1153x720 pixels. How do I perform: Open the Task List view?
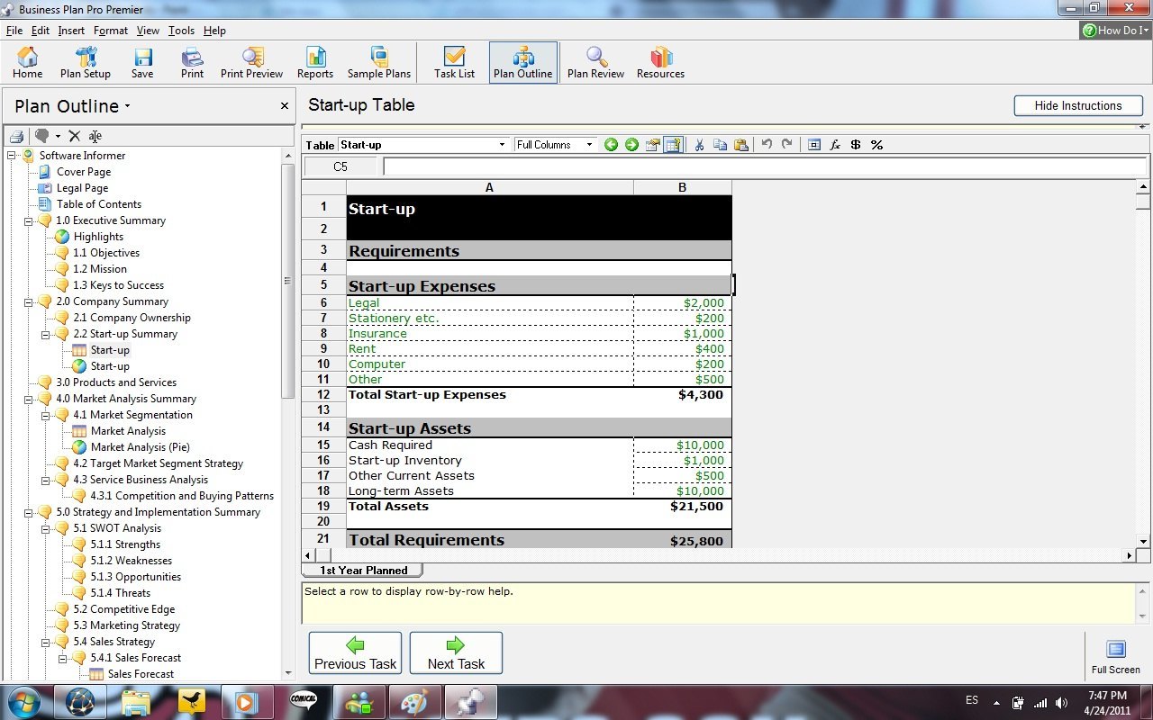[x=454, y=63]
